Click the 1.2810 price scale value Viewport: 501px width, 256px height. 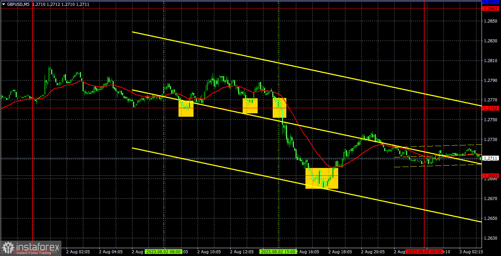pyautogui.click(x=491, y=61)
